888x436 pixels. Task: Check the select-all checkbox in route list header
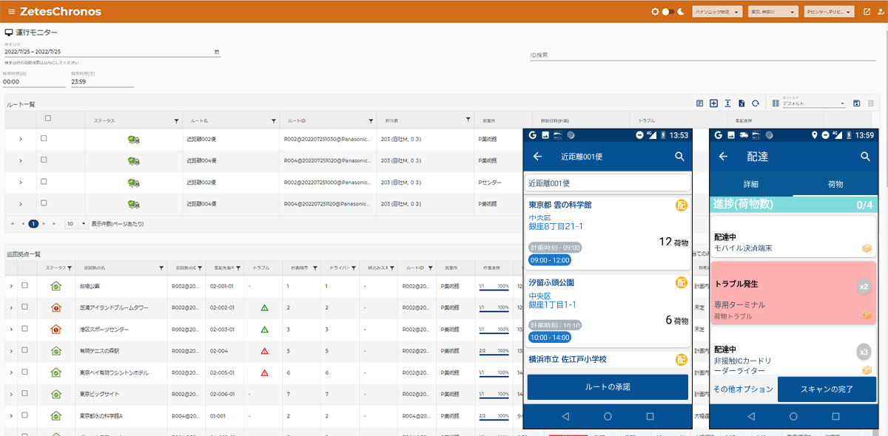click(48, 118)
